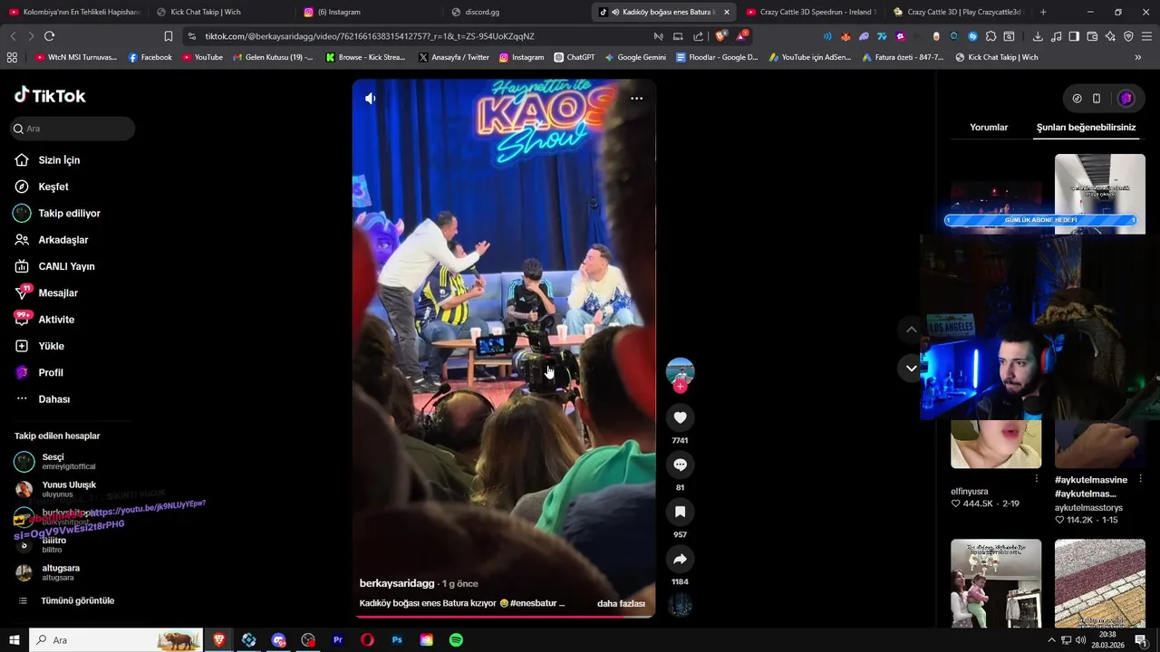The width and height of the screenshot is (1160, 652).
Task: Switch to the Yorumlar tab
Action: pos(989,128)
